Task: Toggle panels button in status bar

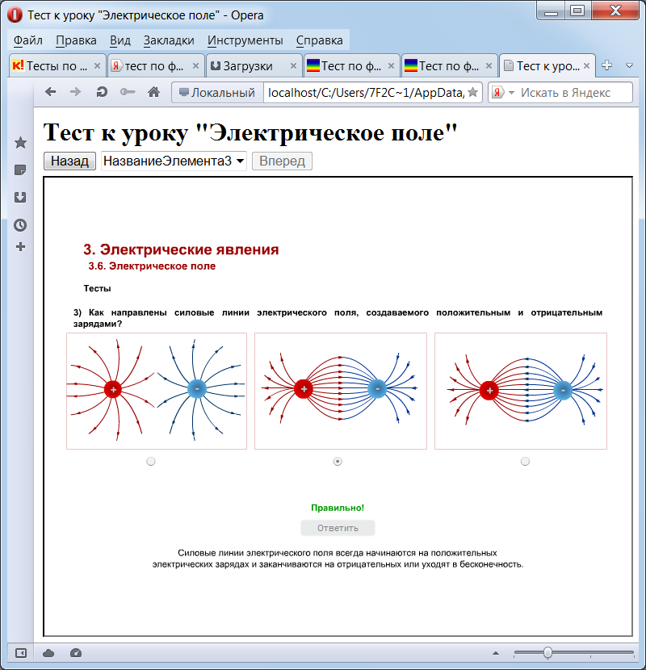Action: click(21, 653)
